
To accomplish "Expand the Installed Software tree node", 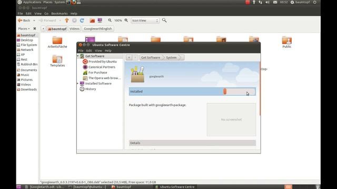I will [78, 83].
